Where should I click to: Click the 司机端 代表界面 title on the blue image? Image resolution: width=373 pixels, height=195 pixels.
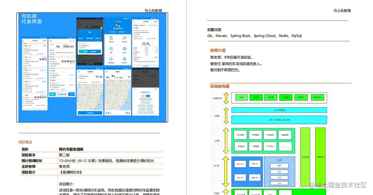[x=32, y=19]
